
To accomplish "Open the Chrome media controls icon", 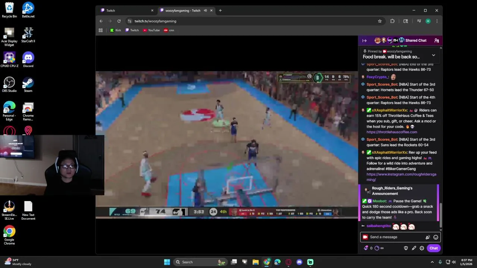I will point(419,21).
